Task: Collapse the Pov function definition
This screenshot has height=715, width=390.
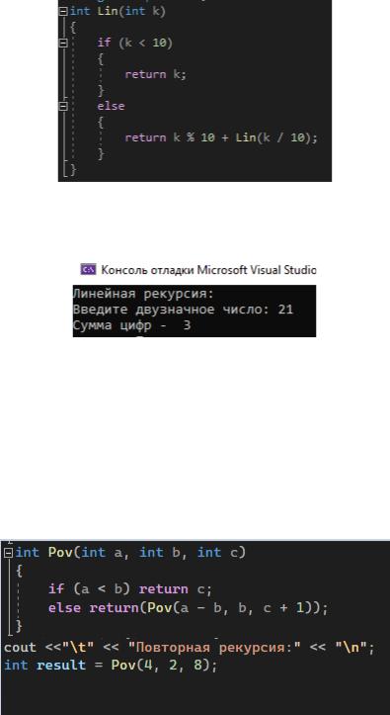Action: (x=8, y=553)
